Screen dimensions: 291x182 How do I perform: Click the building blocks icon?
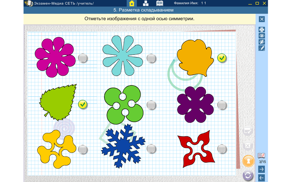pos(146,3)
